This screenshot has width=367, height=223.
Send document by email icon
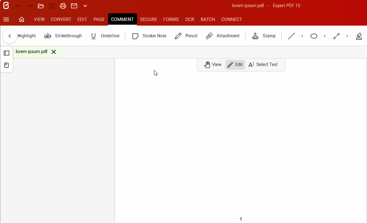[x=74, y=6]
